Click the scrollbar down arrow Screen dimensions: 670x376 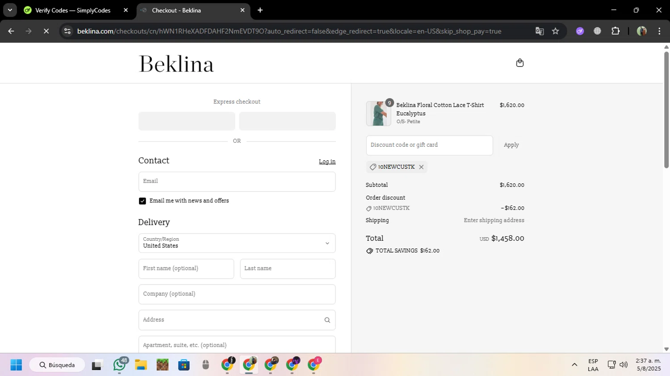[x=666, y=349]
